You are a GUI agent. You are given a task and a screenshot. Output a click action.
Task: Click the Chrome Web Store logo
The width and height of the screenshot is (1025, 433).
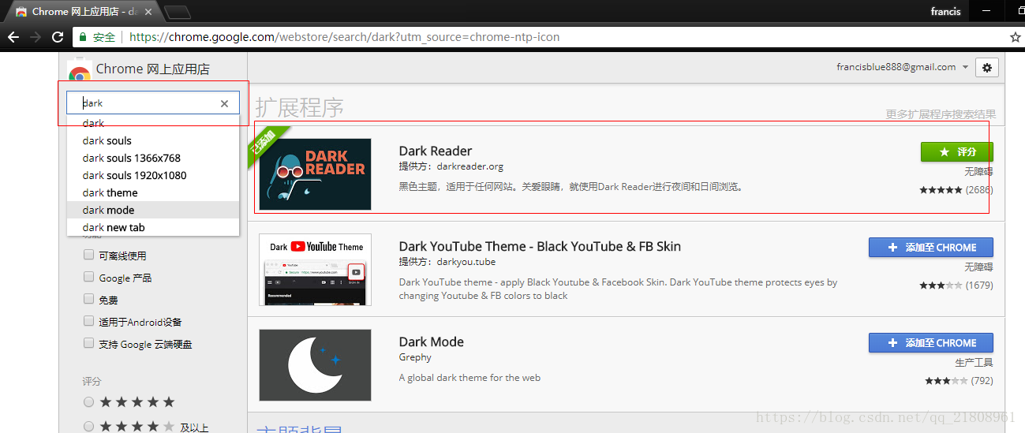coord(79,71)
